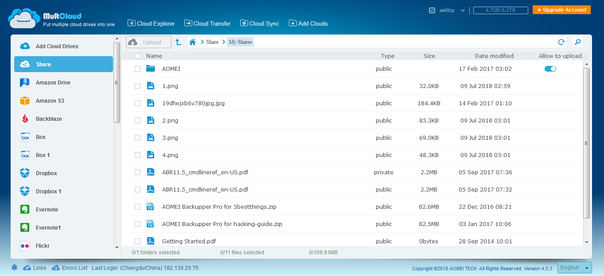This screenshot has width=604, height=276.
Task: Click the refresh icon in the path bar
Action: click(x=561, y=42)
